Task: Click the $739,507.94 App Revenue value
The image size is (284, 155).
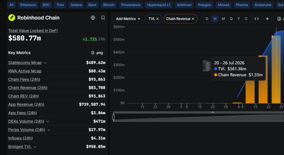Action: pyautogui.click(x=92, y=105)
